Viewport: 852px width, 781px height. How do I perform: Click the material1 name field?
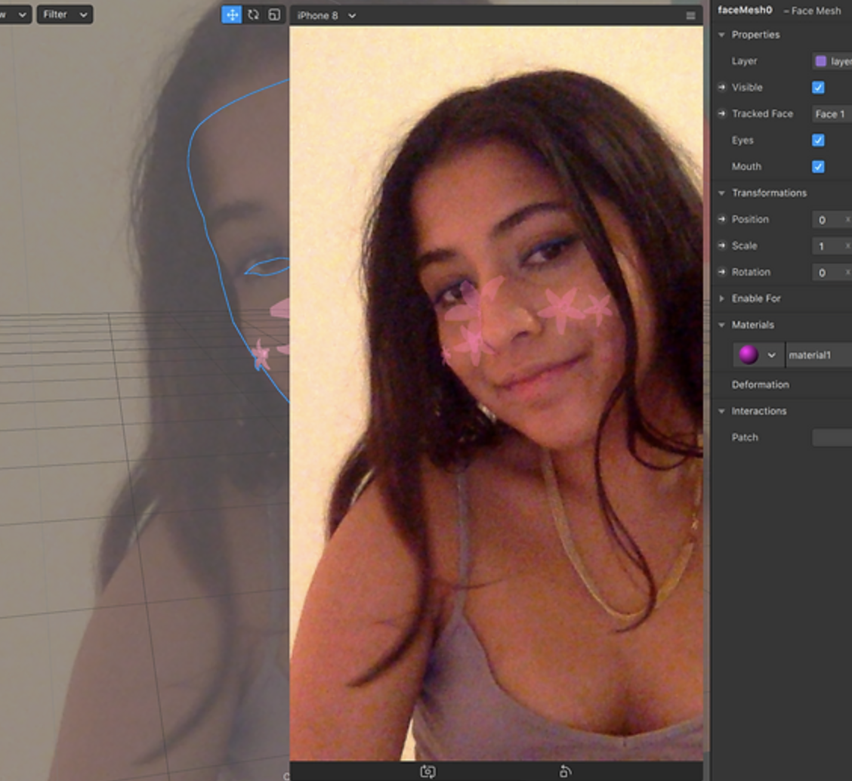819,356
